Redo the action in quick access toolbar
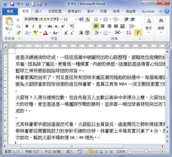Screen dimensions: 172x157 point(27,4)
